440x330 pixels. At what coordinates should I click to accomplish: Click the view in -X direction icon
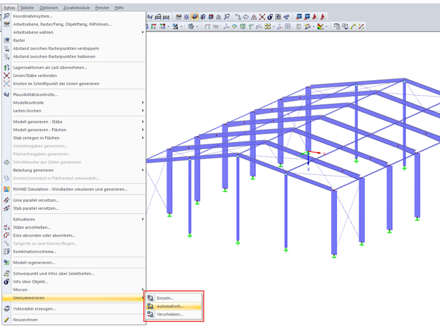pos(162,27)
